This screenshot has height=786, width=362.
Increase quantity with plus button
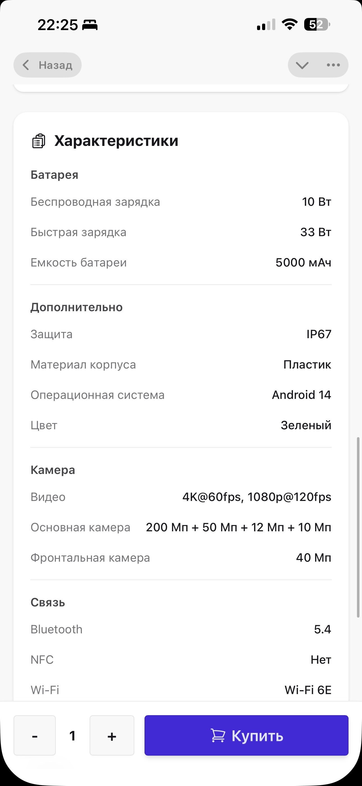coord(112,735)
